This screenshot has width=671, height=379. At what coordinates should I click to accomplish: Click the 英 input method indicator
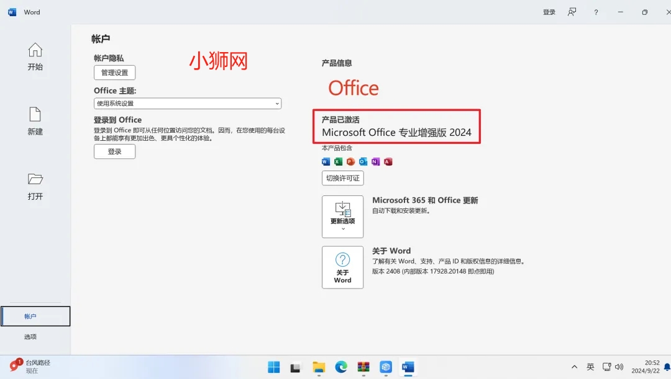coord(591,367)
